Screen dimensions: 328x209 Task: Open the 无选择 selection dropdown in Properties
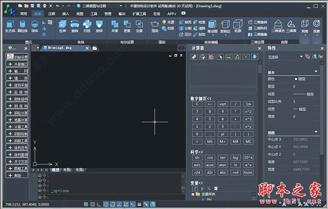pyautogui.click(x=301, y=56)
